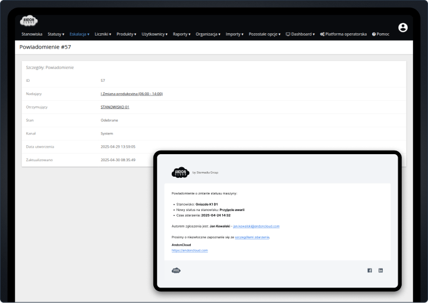The image size is (428, 303).
Task: Open the Zmiana produkcyjna sender link
Action: [131, 94]
